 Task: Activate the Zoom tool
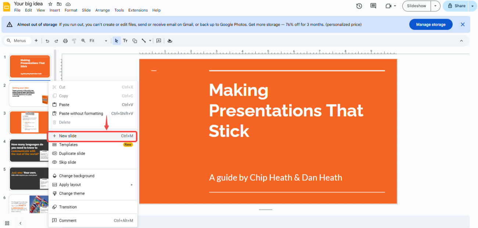tap(83, 41)
